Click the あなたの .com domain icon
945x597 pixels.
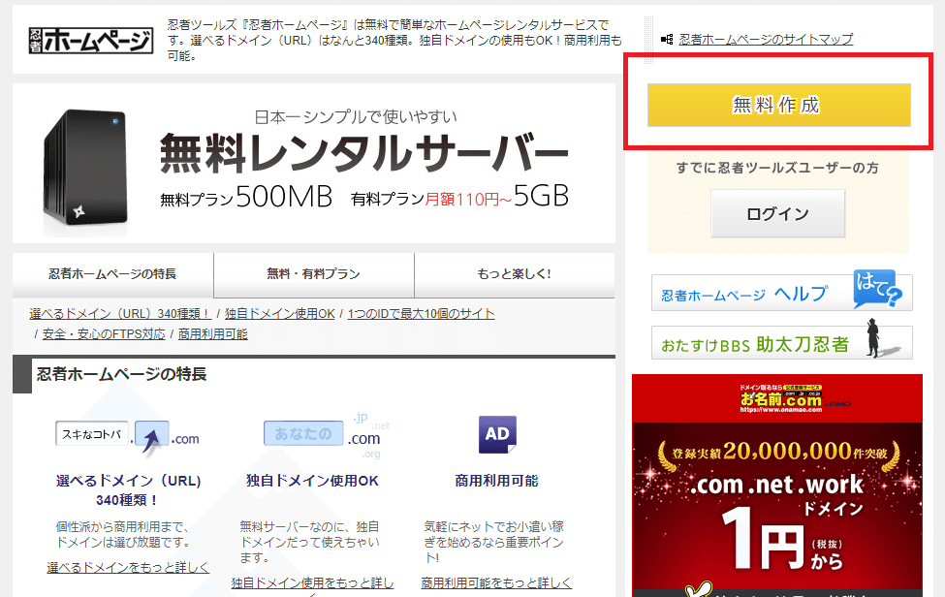pos(326,435)
